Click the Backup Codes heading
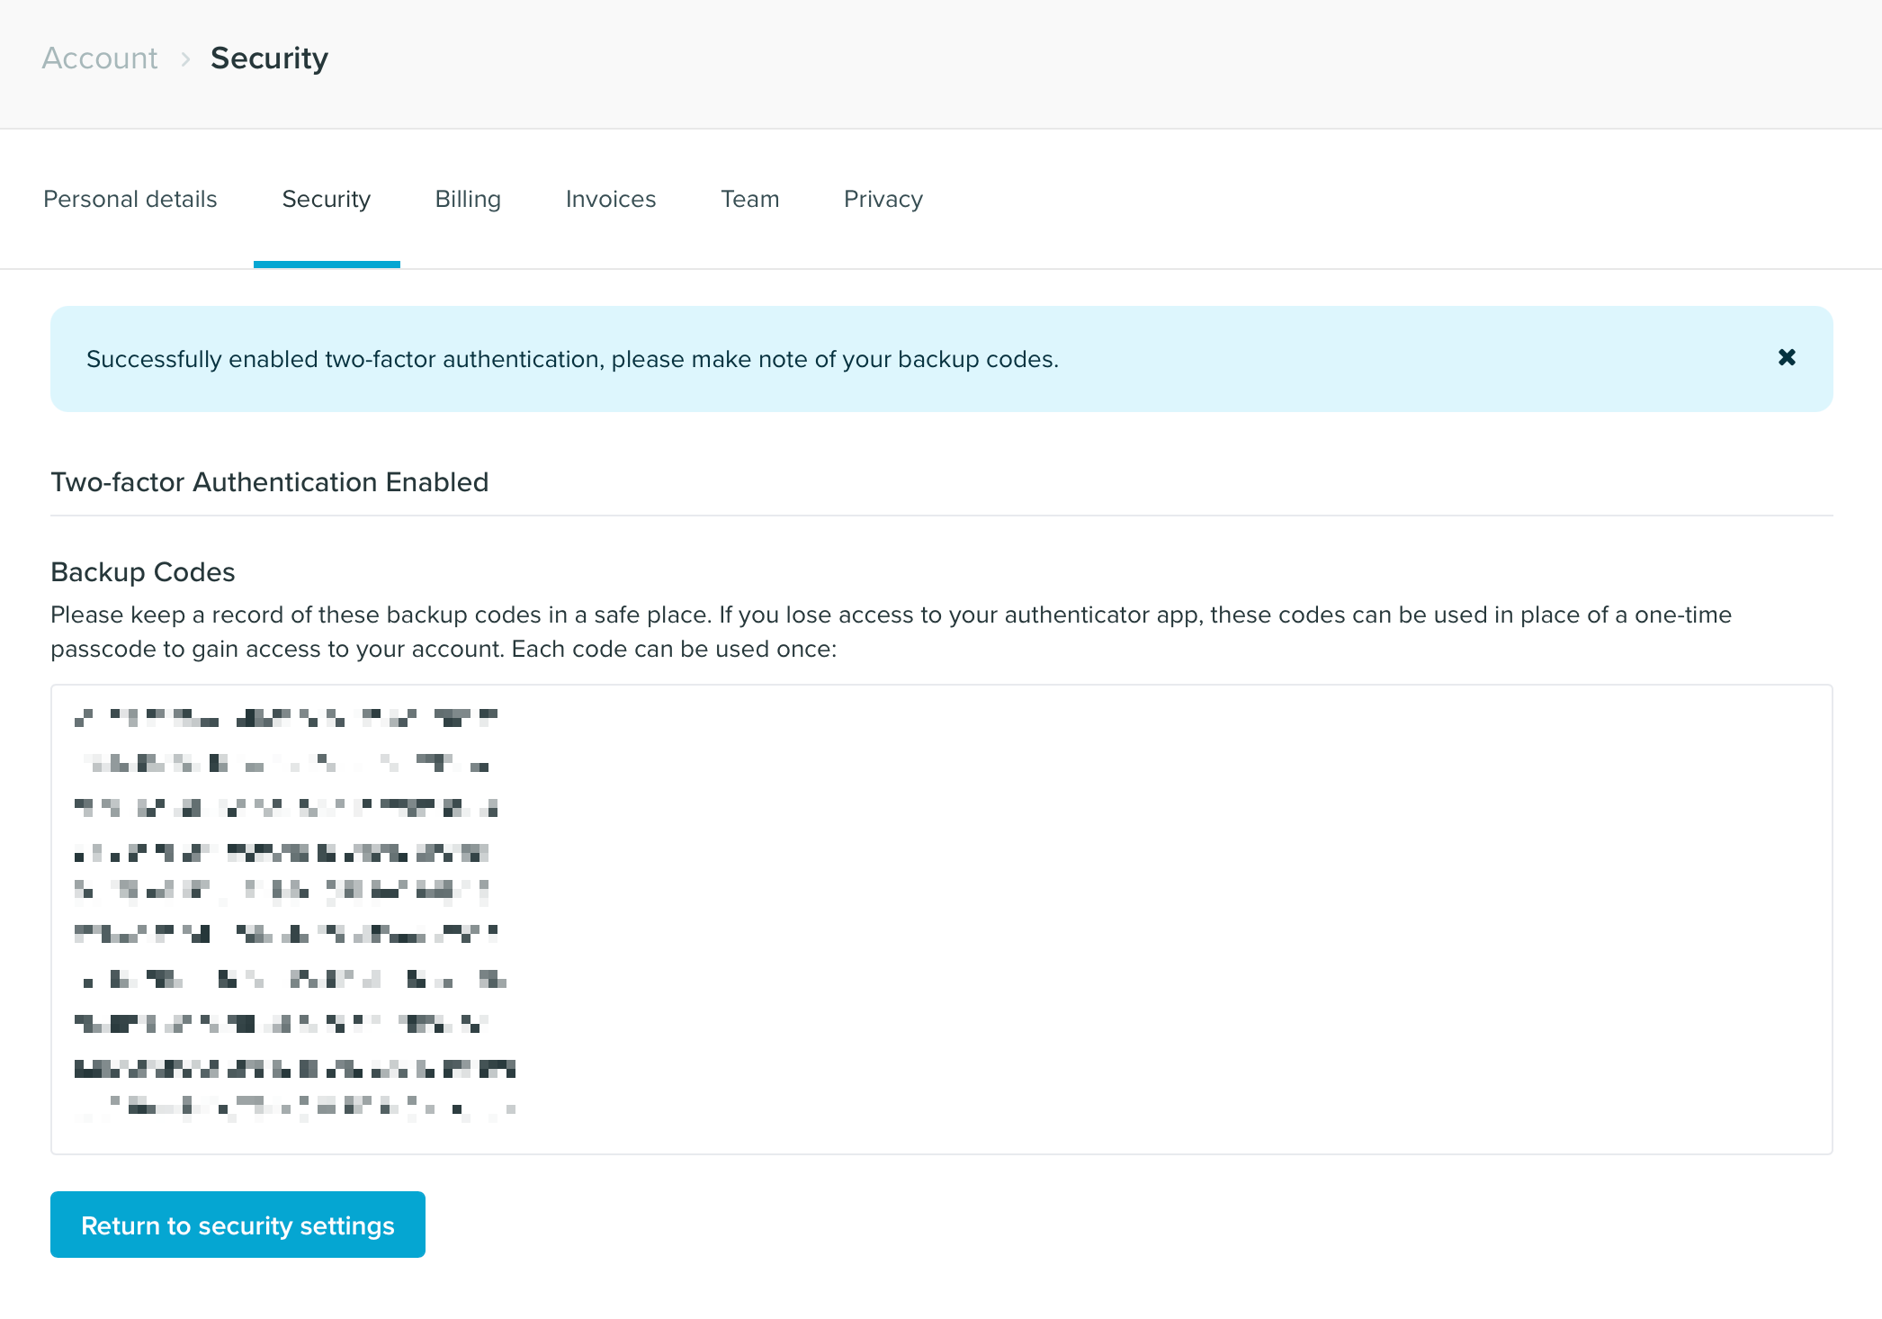Image resolution: width=1882 pixels, height=1319 pixels. 143,572
